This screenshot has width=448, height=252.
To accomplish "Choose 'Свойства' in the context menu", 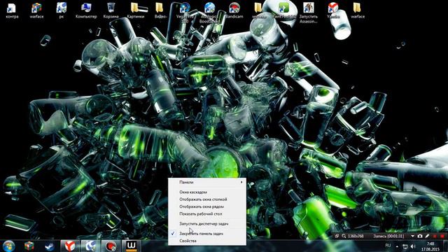I will coord(207,241).
